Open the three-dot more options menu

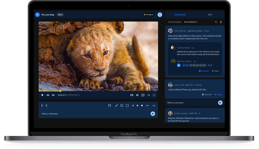pyautogui.click(x=160, y=15)
